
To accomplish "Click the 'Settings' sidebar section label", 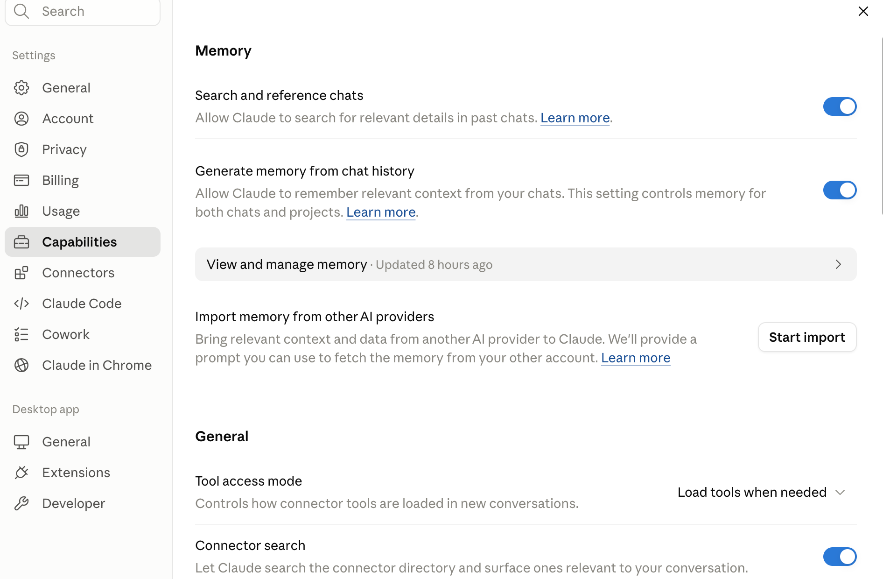I will tap(34, 55).
